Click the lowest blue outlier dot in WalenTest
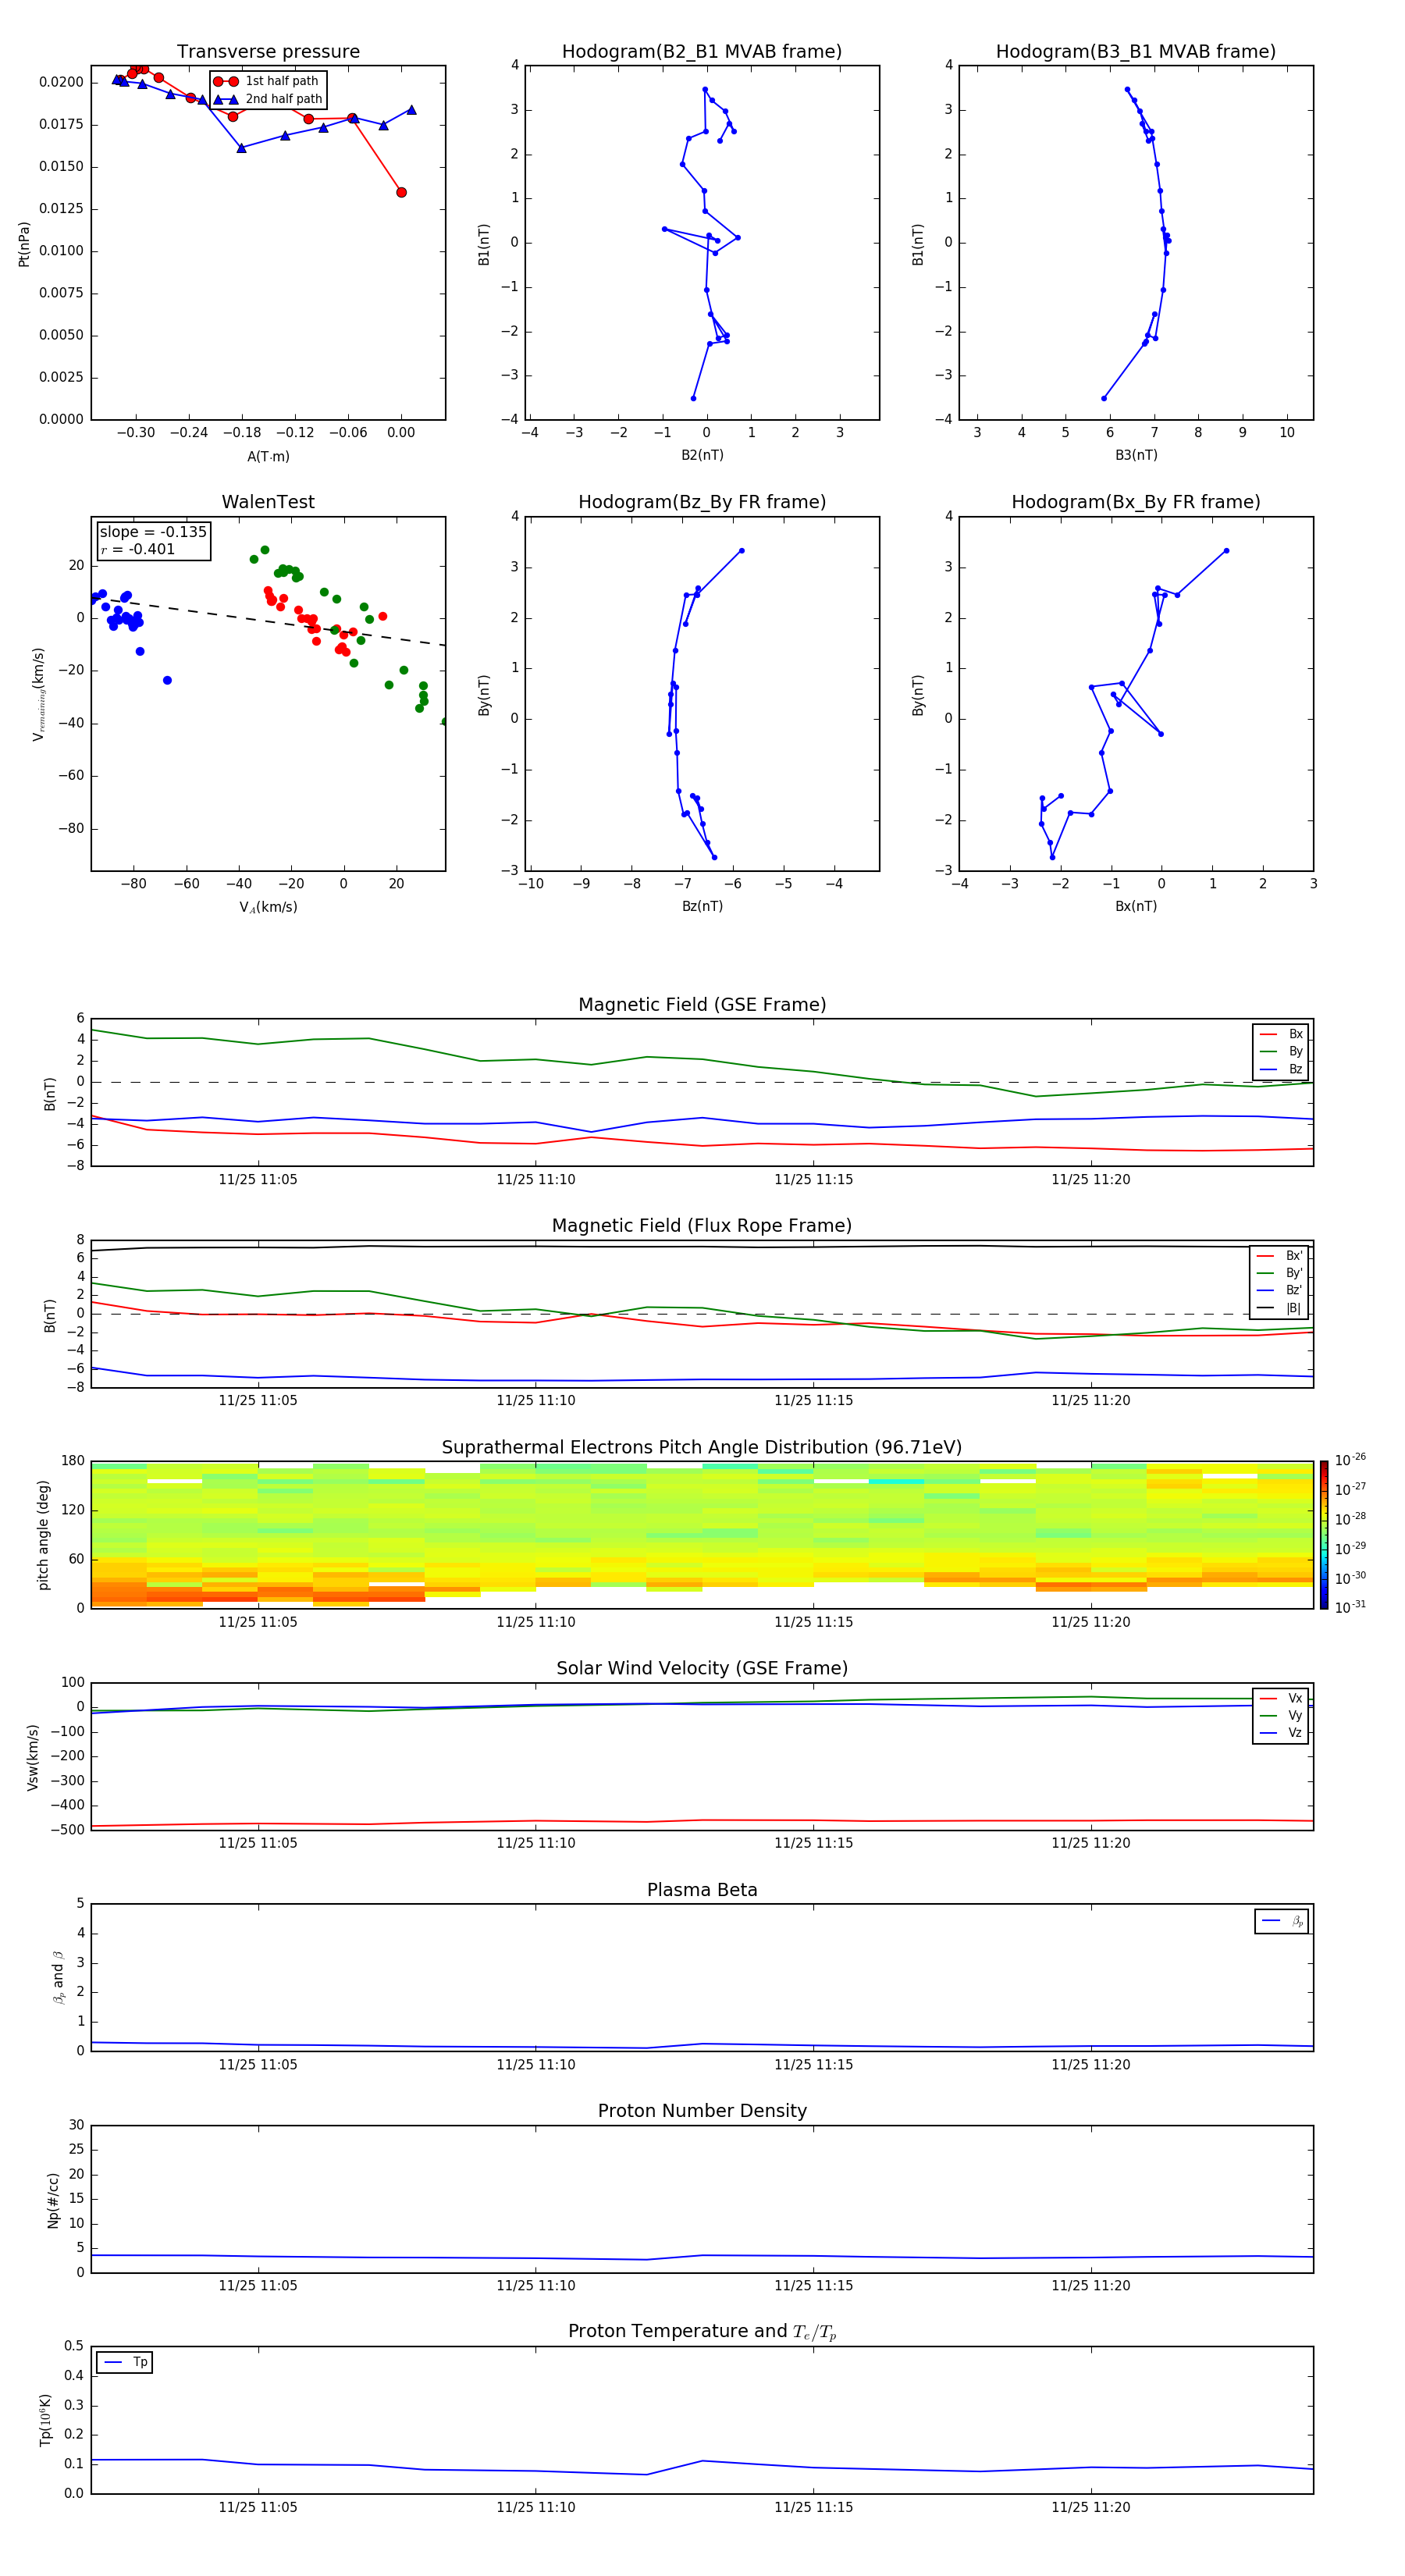1405x2576 pixels. coord(167,680)
